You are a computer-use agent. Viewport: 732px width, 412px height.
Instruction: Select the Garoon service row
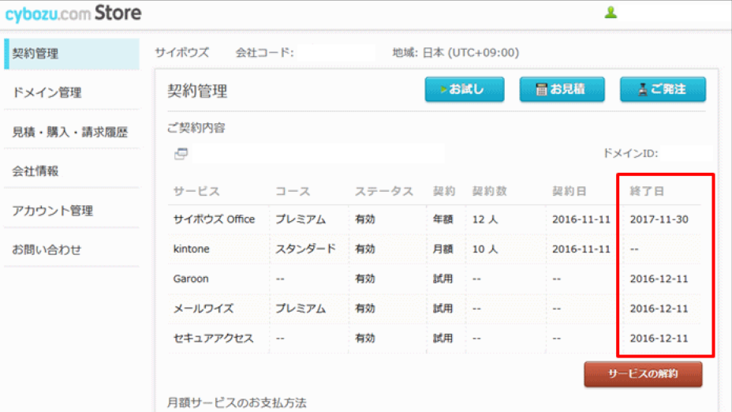click(x=191, y=279)
